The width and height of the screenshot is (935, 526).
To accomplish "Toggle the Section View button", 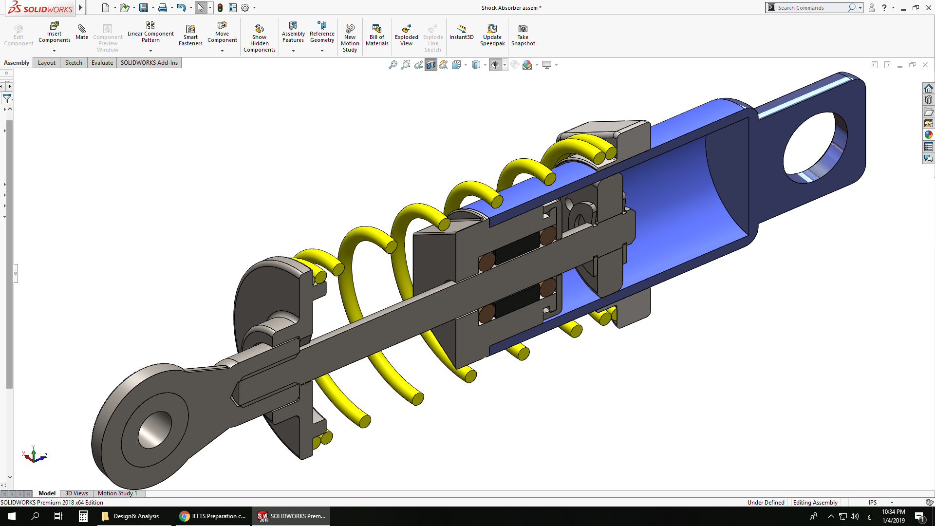I will (430, 65).
